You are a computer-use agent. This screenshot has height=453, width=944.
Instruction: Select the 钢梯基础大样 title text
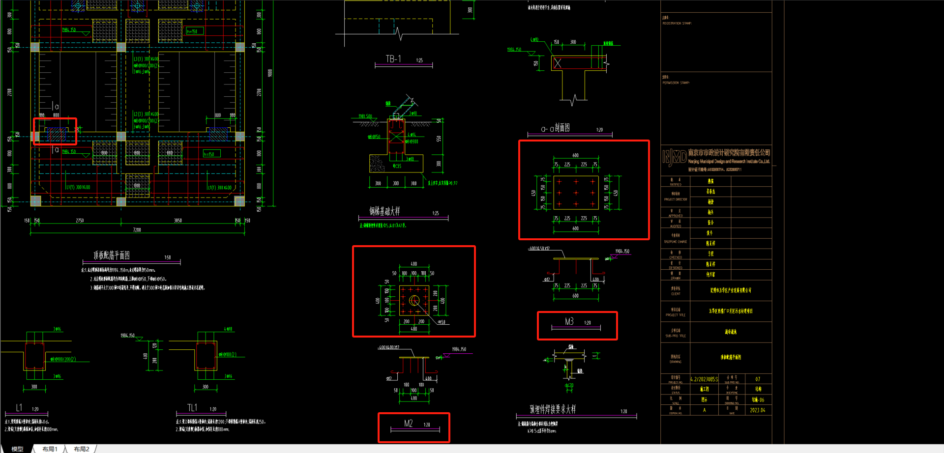click(x=385, y=211)
